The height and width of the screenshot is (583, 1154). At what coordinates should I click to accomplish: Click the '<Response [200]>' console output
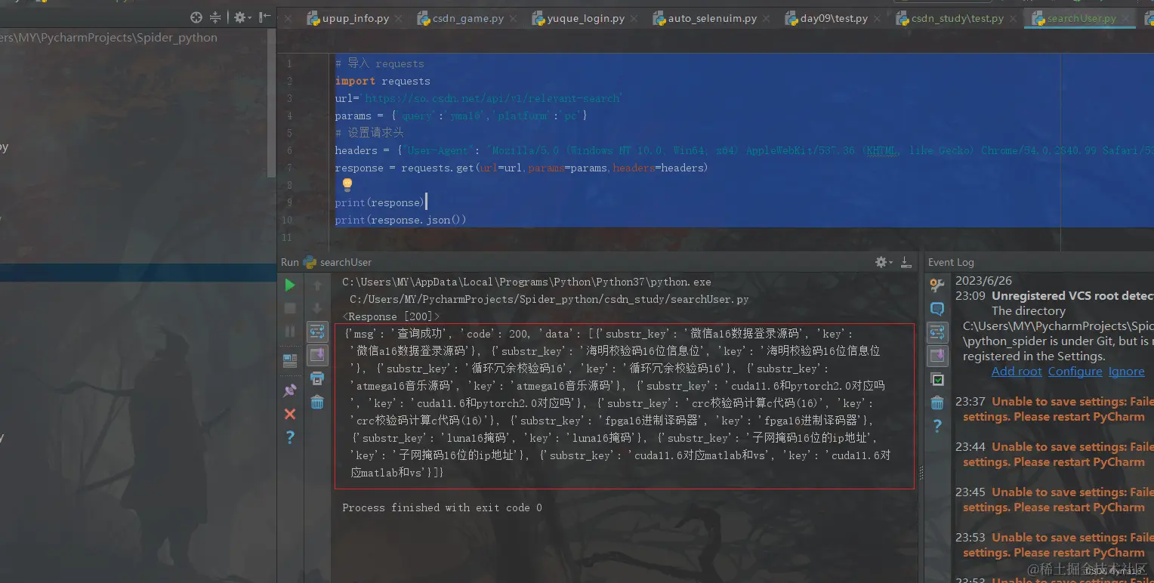point(390,316)
